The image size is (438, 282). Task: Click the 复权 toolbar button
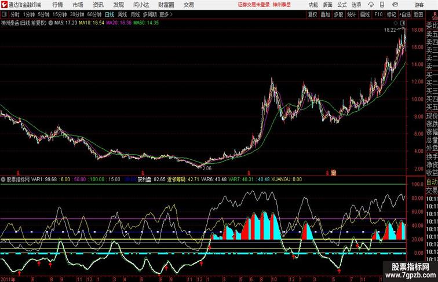312,14
